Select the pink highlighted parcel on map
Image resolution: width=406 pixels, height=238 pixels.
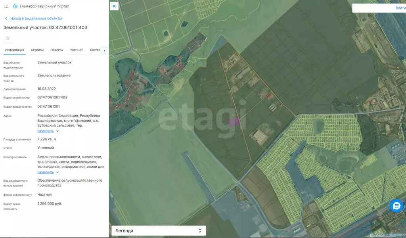[234, 121]
